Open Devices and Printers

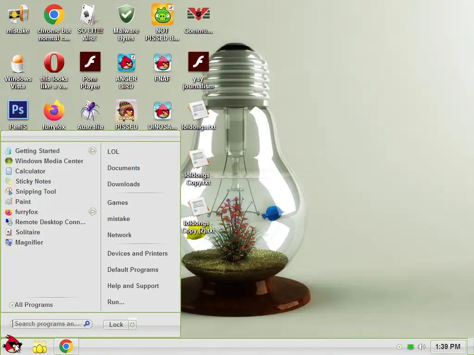137,254
